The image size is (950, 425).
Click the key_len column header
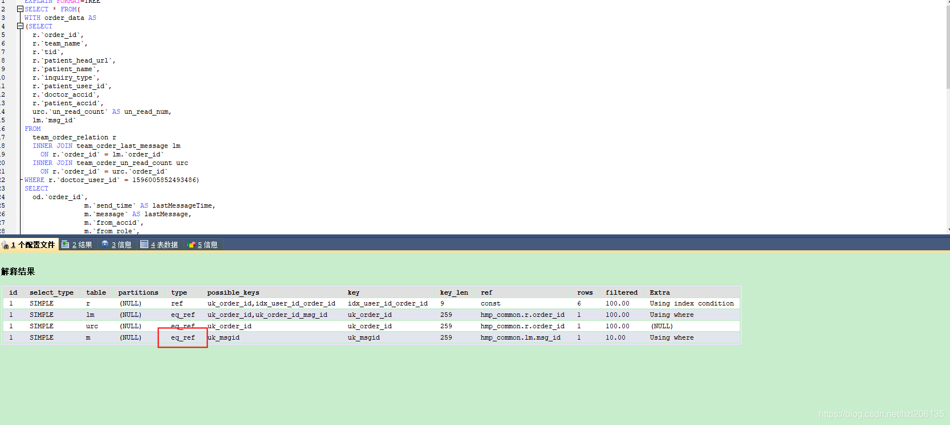pos(454,292)
